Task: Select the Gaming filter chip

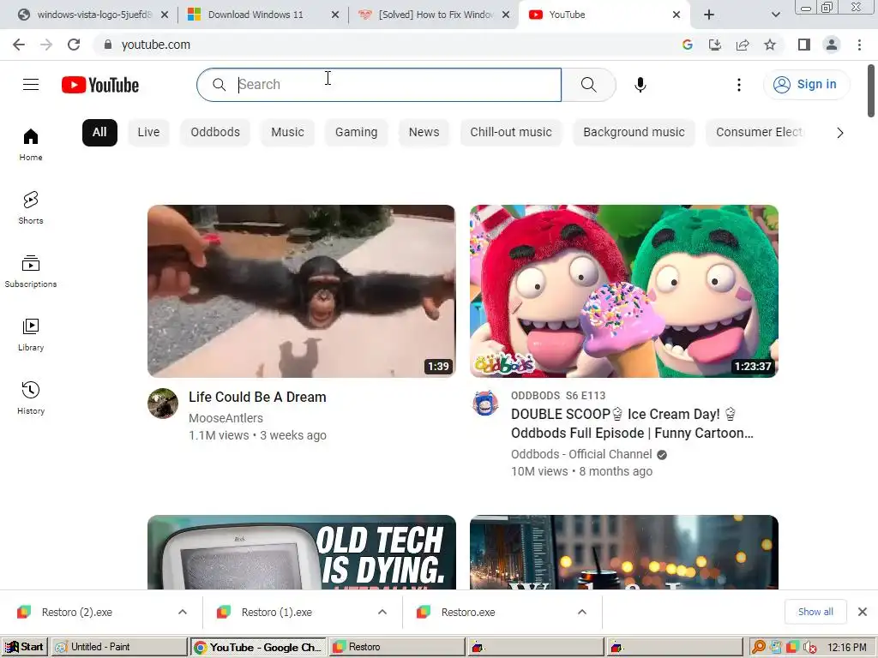Action: click(x=356, y=133)
